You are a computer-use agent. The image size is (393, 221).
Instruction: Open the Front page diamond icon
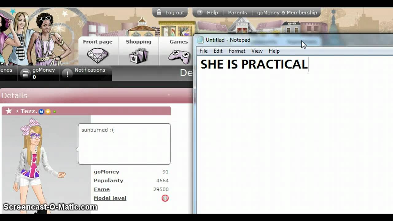98,56
